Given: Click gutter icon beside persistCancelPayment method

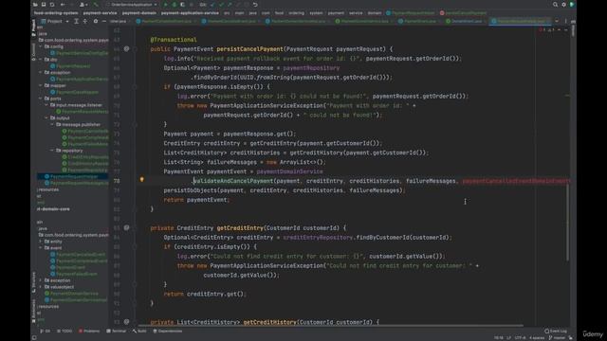Looking at the screenshot, I should 126,49.
